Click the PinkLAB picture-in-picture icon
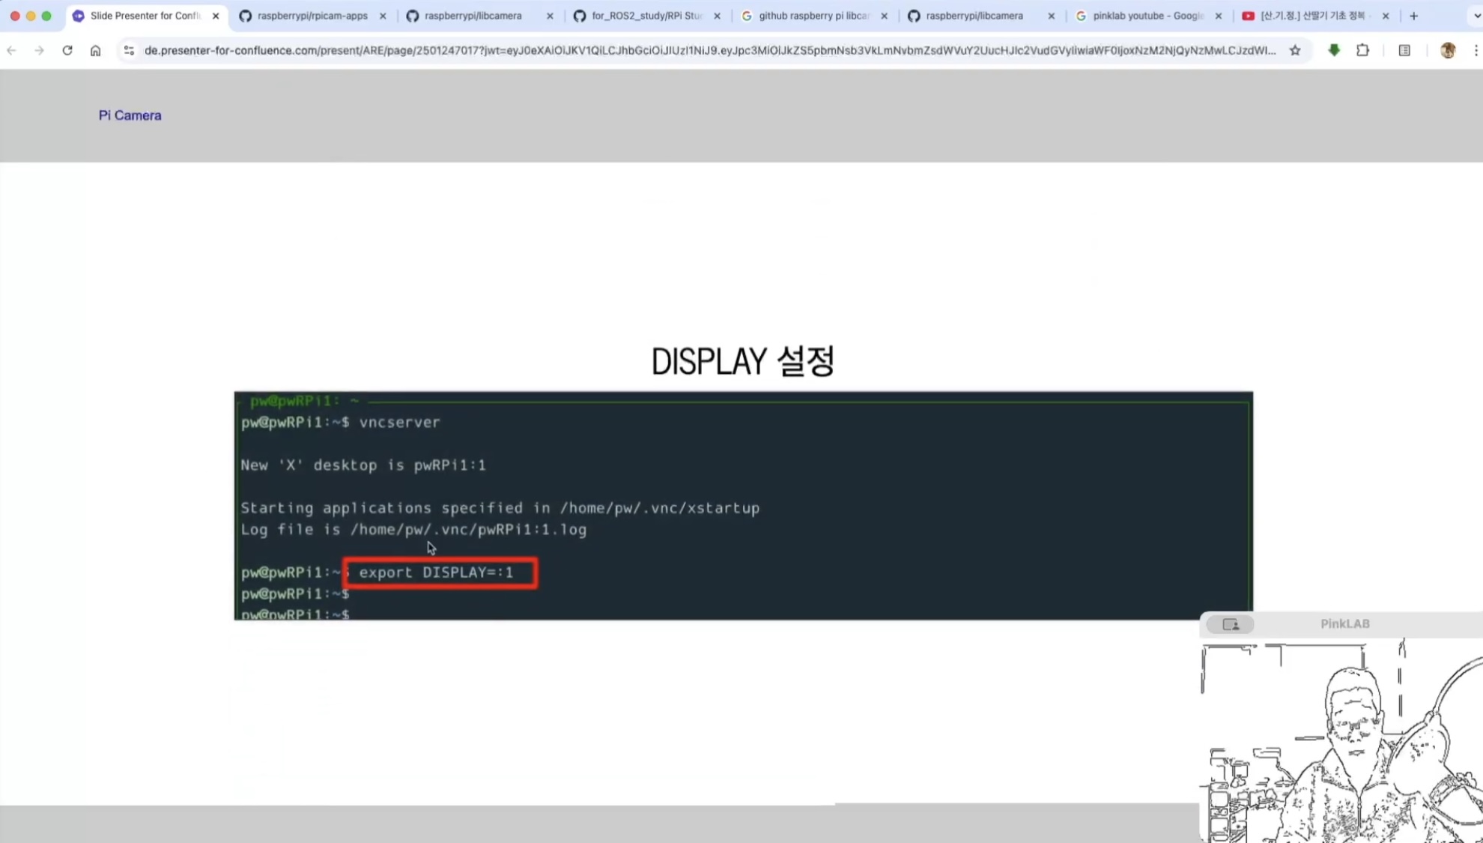 (x=1230, y=624)
